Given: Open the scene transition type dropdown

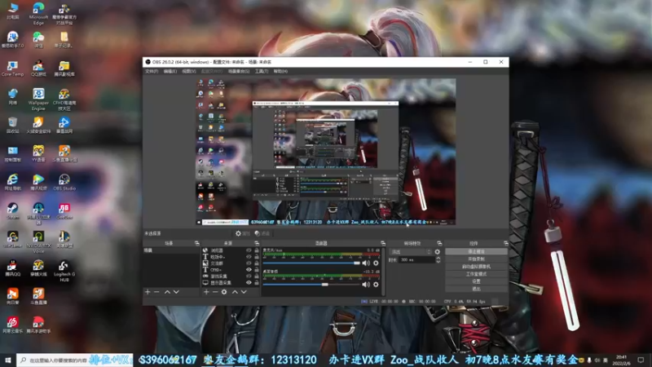Looking at the screenshot, I should (x=411, y=252).
